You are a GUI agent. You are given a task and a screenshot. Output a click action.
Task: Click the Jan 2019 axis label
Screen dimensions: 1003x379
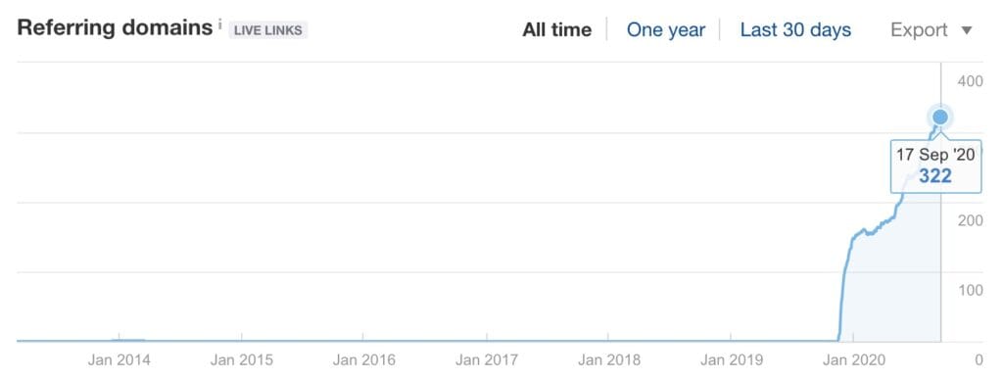(732, 359)
